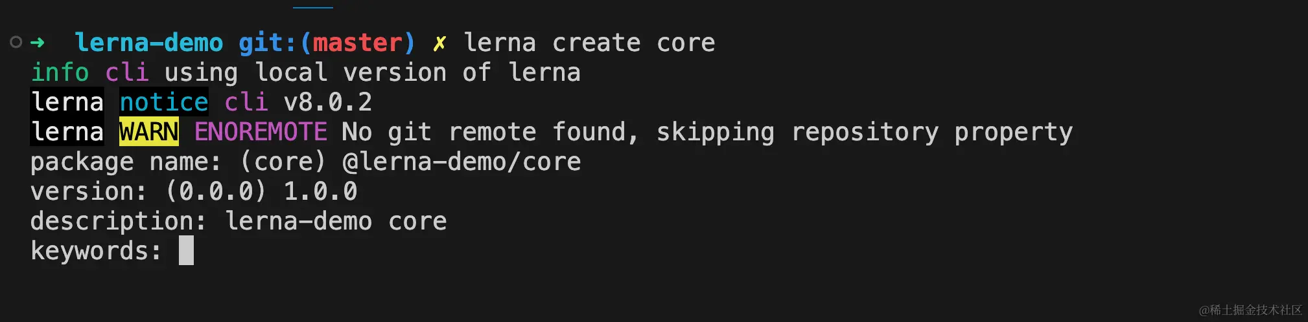
Task: Click the yellow dirty-state x mark
Action: pos(439,43)
